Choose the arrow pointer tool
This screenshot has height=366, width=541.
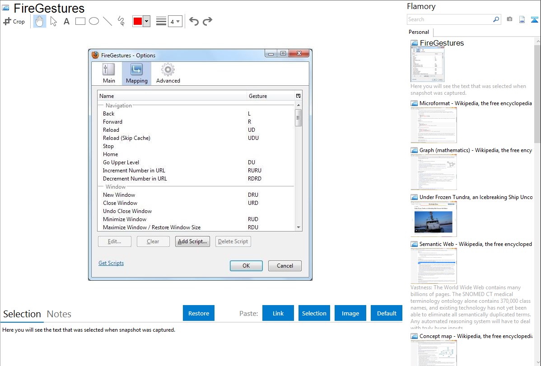pos(53,21)
